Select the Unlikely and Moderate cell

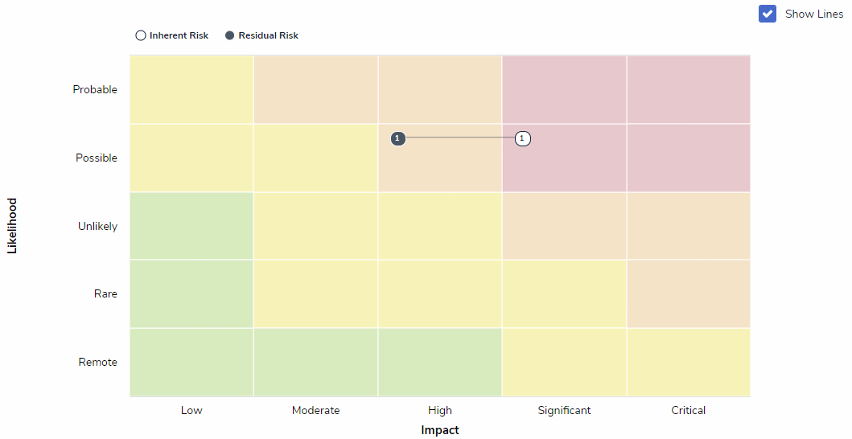[x=315, y=226]
